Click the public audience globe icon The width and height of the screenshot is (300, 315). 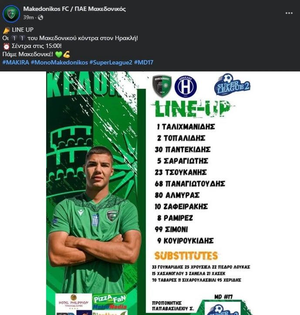point(40,17)
